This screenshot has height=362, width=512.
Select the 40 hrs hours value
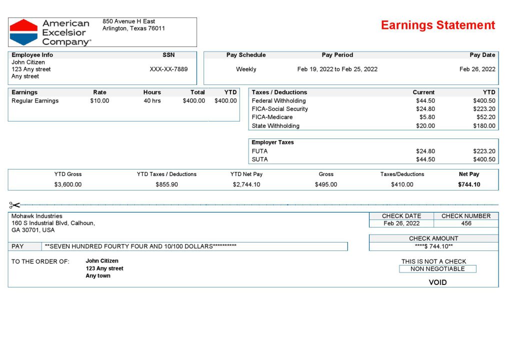pos(152,101)
